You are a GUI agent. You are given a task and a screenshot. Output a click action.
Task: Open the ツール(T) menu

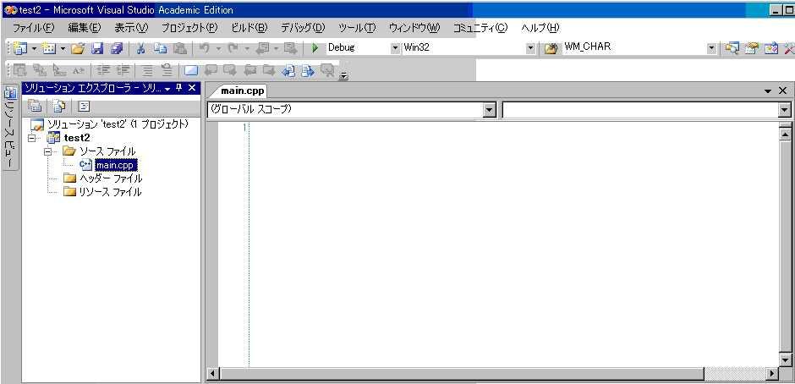pyautogui.click(x=357, y=27)
